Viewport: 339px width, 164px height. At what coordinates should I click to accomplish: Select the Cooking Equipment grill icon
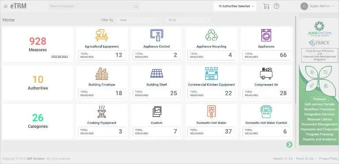[102, 112]
